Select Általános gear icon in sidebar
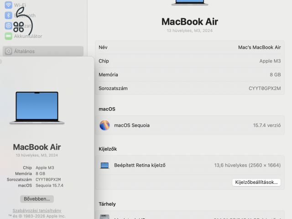The image size is (292, 219). [x=8, y=51]
